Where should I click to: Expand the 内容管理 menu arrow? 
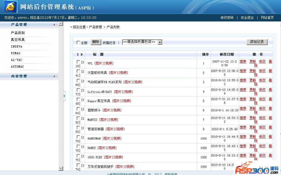[x=54, y=76]
